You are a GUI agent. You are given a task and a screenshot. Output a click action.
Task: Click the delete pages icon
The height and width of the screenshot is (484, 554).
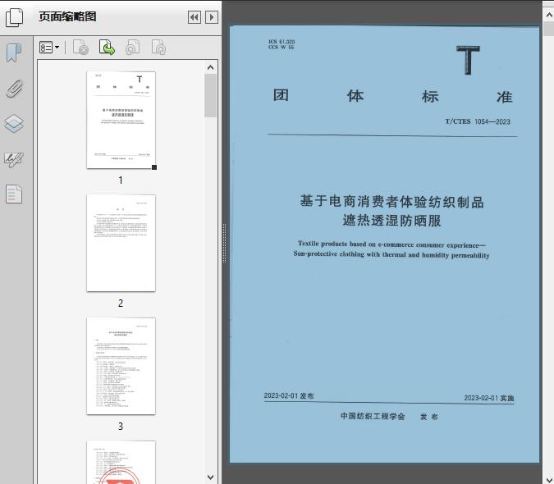point(80,48)
